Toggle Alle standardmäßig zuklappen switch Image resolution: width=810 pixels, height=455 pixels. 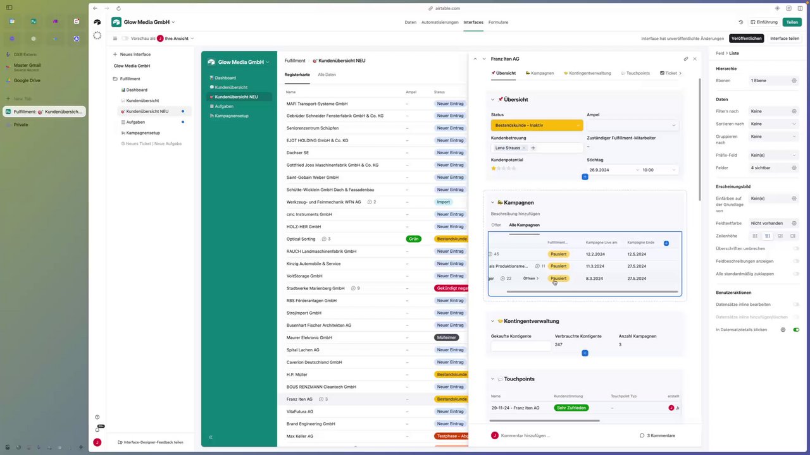[x=796, y=274]
